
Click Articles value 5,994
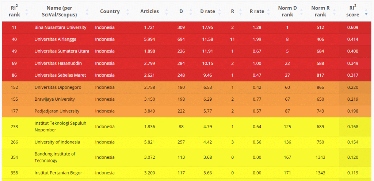tap(149, 39)
